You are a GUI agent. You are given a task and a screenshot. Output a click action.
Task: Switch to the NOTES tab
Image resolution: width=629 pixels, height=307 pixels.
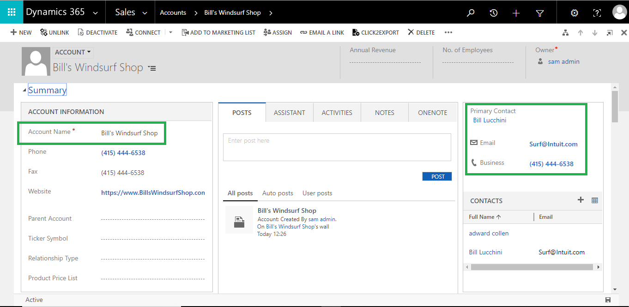click(x=385, y=112)
